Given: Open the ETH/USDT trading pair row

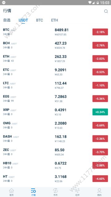Looking at the screenshot, I should [x=55, y=58].
